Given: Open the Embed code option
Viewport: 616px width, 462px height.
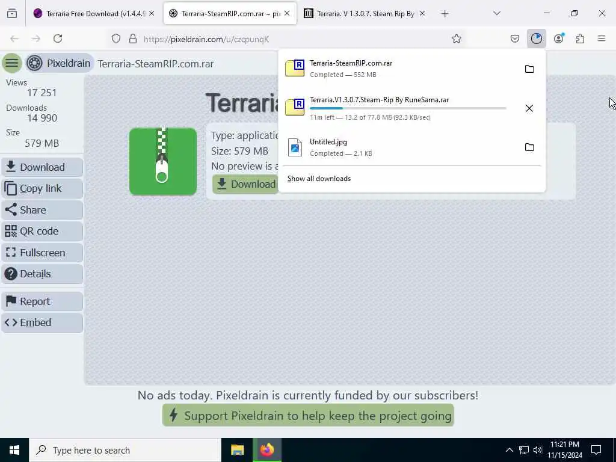Looking at the screenshot, I should pos(42,322).
